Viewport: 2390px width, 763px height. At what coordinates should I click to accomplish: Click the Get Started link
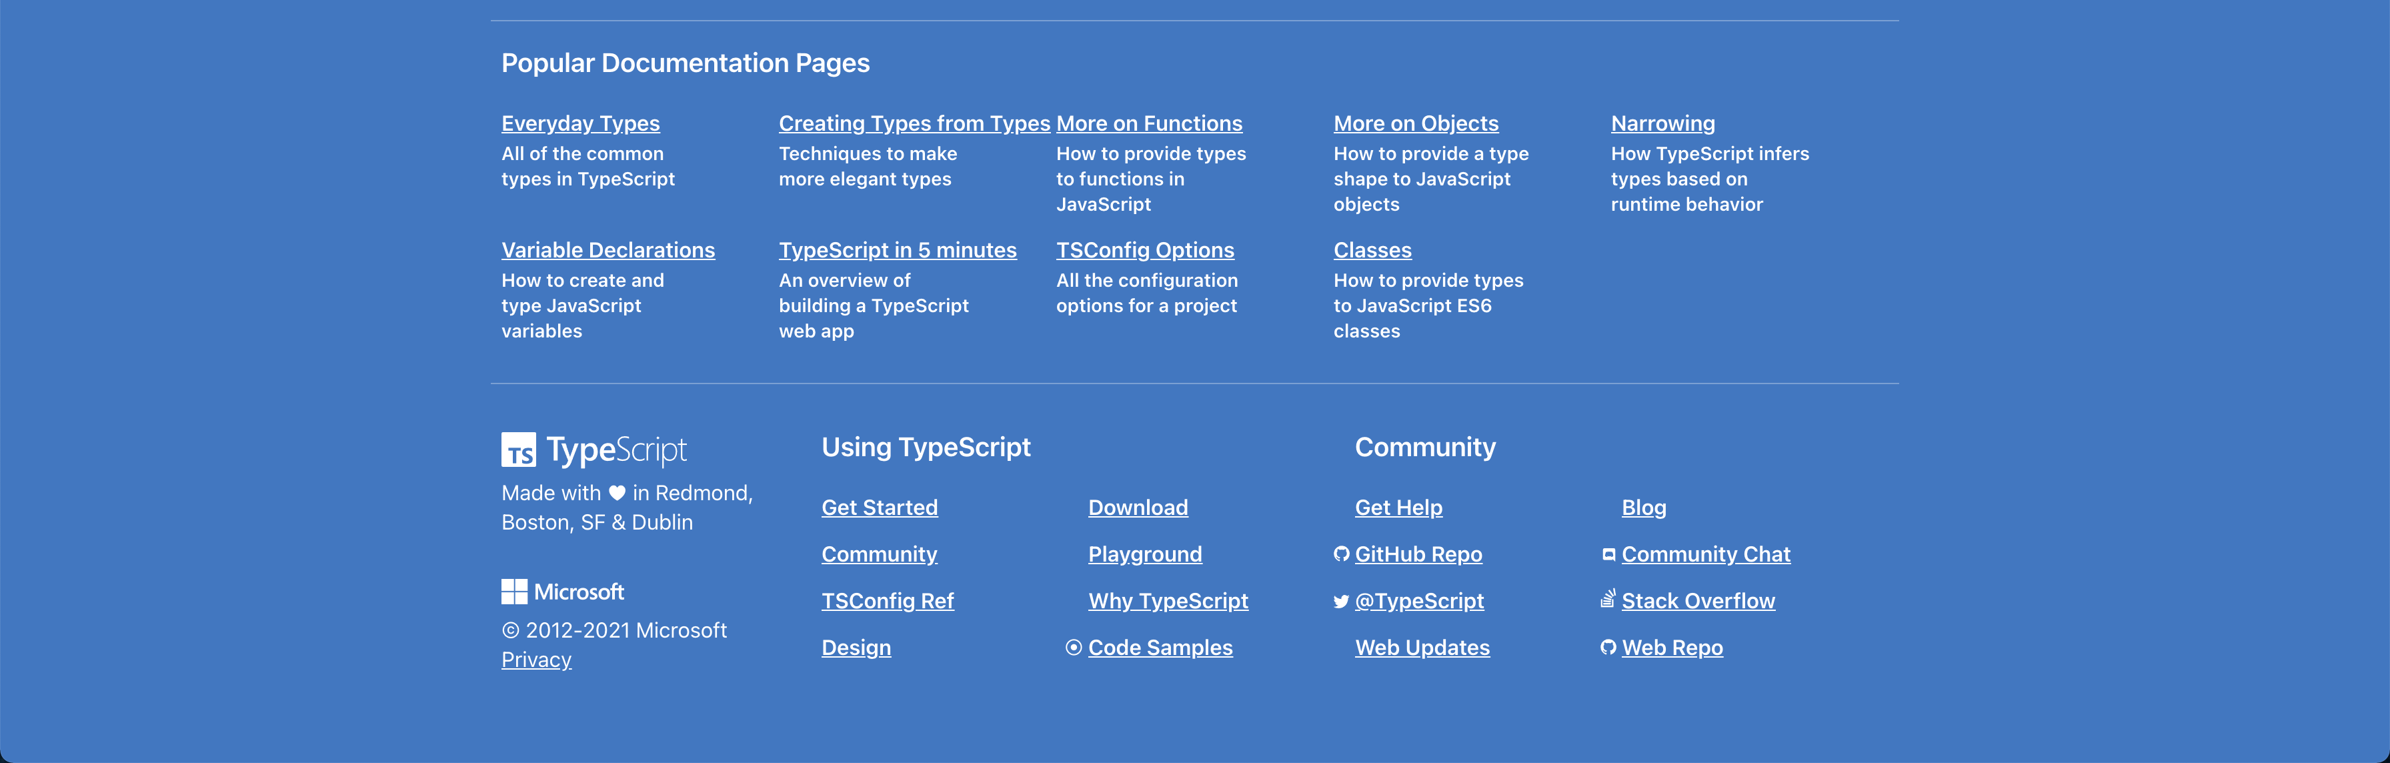(x=879, y=508)
